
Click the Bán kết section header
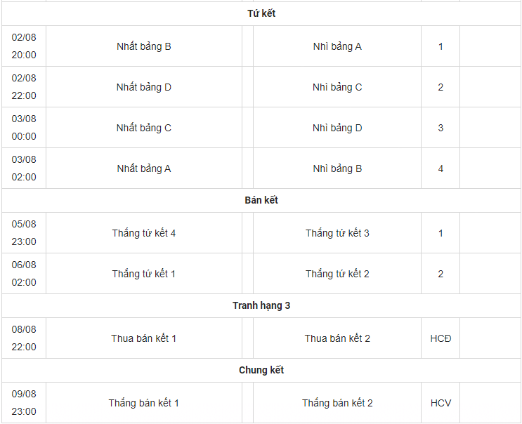pyautogui.click(x=261, y=200)
